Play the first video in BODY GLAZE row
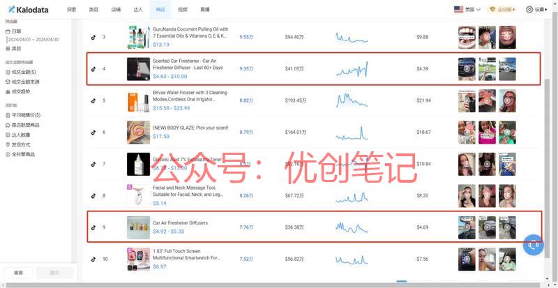This screenshot has height=288, width=558. coord(467,132)
